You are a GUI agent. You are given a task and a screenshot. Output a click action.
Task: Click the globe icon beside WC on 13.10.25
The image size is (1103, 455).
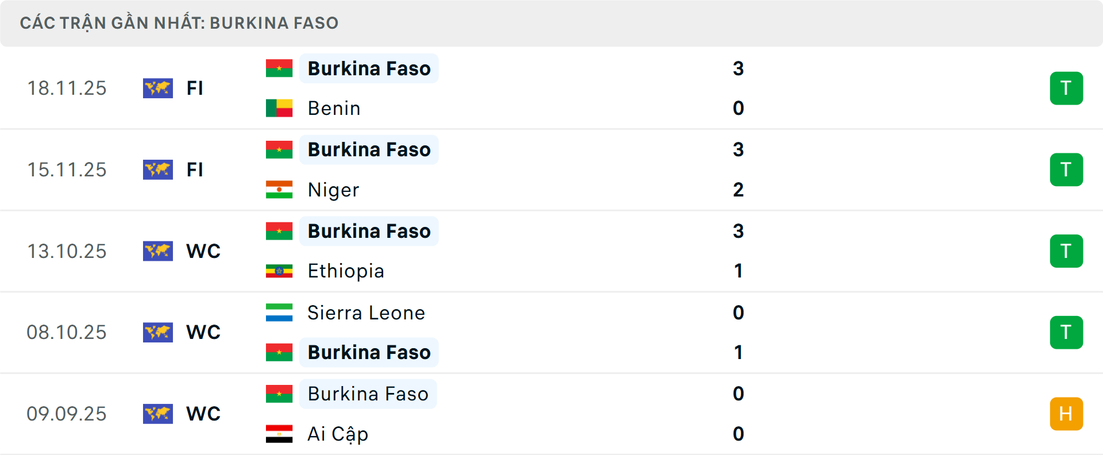[158, 251]
